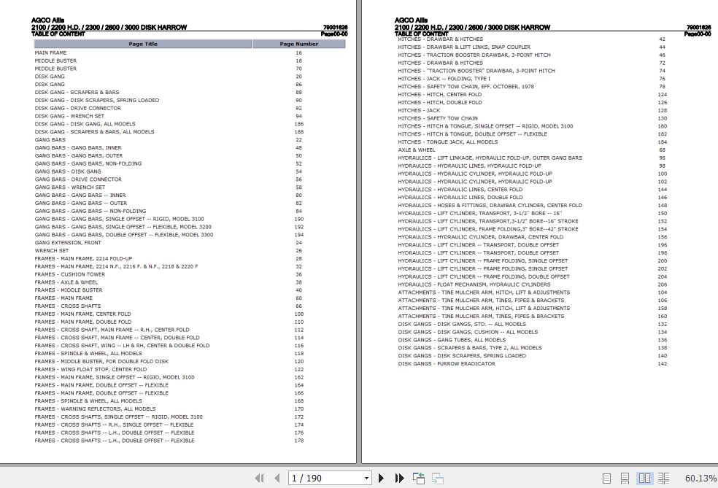Click the page number 178 in left page
Screen dimensions: 718x488
[x=299, y=441]
